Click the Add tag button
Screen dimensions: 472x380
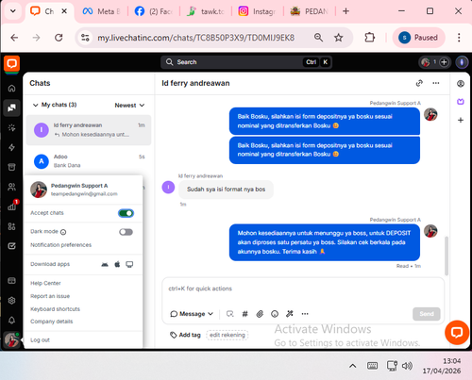pyautogui.click(x=185, y=335)
